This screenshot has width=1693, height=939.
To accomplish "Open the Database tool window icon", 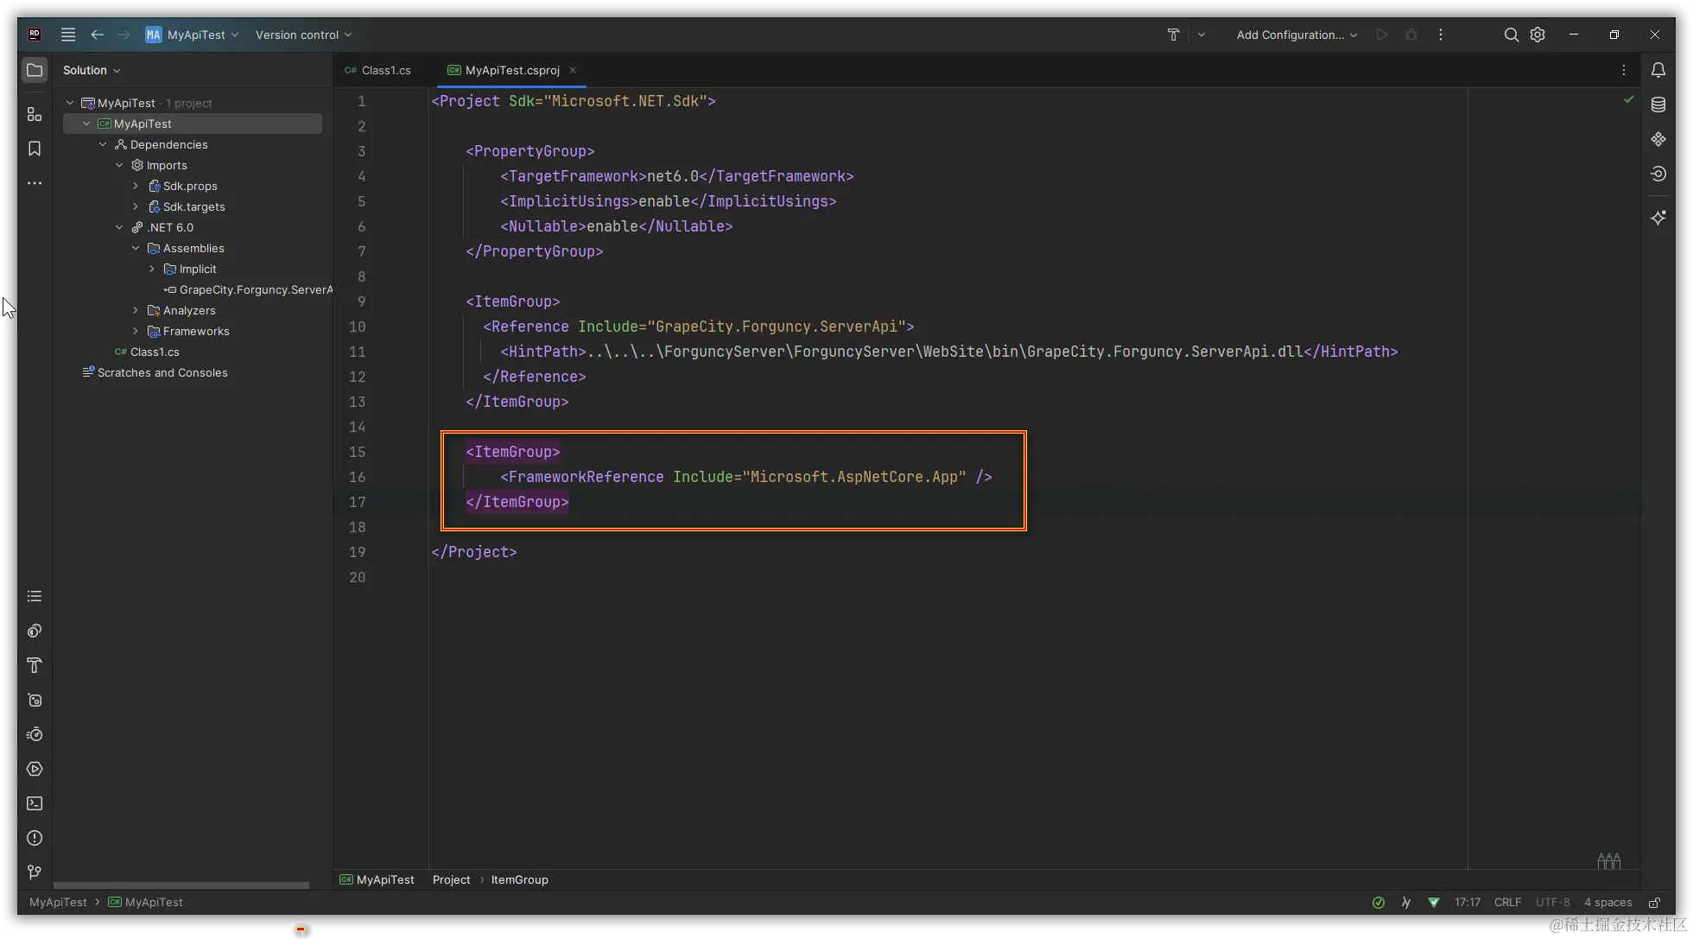I will point(1658,105).
